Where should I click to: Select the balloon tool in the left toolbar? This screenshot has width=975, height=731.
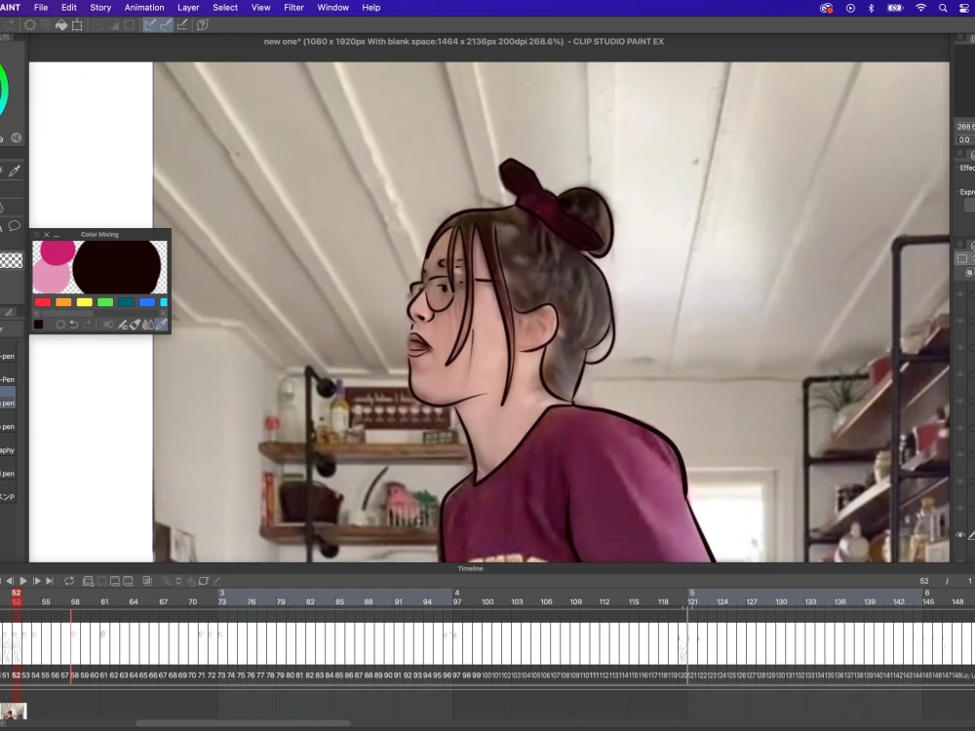click(15, 226)
